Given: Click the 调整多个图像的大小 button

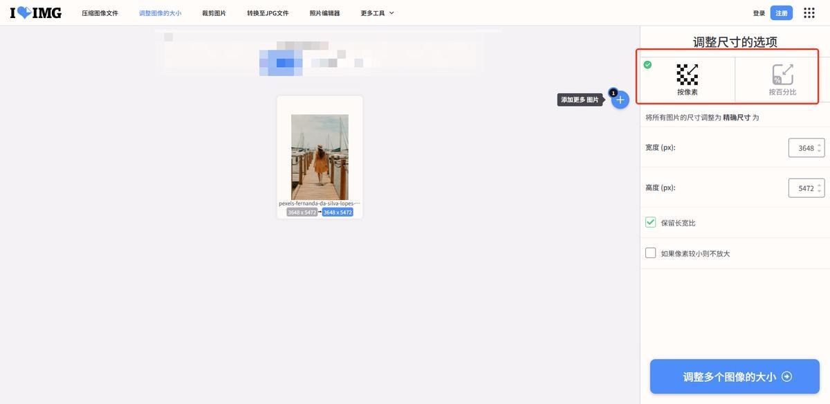Looking at the screenshot, I should pos(734,377).
